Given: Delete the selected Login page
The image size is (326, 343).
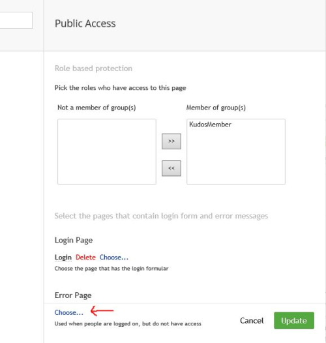Looking at the screenshot, I should pyautogui.click(x=85, y=257).
